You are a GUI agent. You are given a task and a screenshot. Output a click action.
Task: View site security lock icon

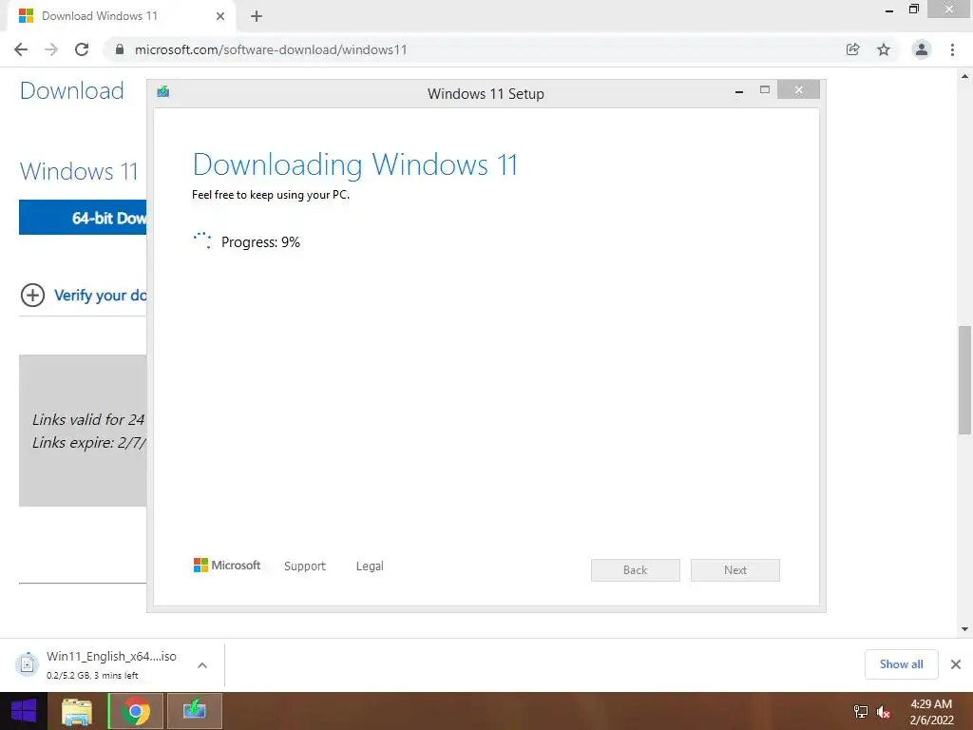[x=120, y=49]
